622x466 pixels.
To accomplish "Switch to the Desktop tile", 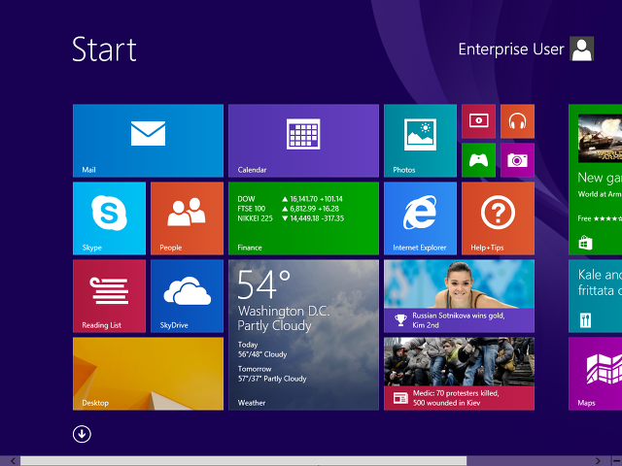I will tap(148, 374).
